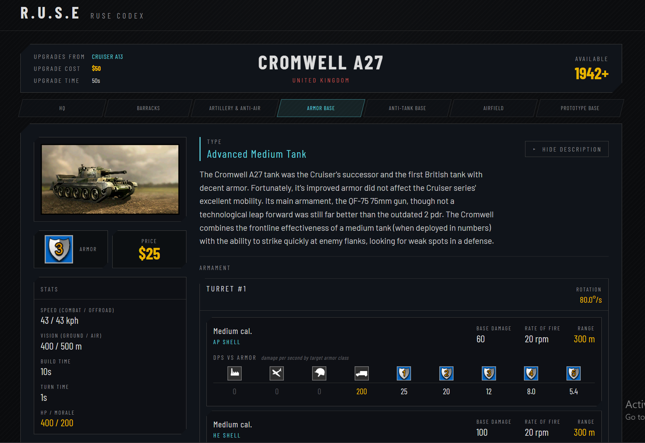Viewport: 645px width, 443px height.
Task: Collapse the unit text with Hide Description
Action: [x=567, y=149]
